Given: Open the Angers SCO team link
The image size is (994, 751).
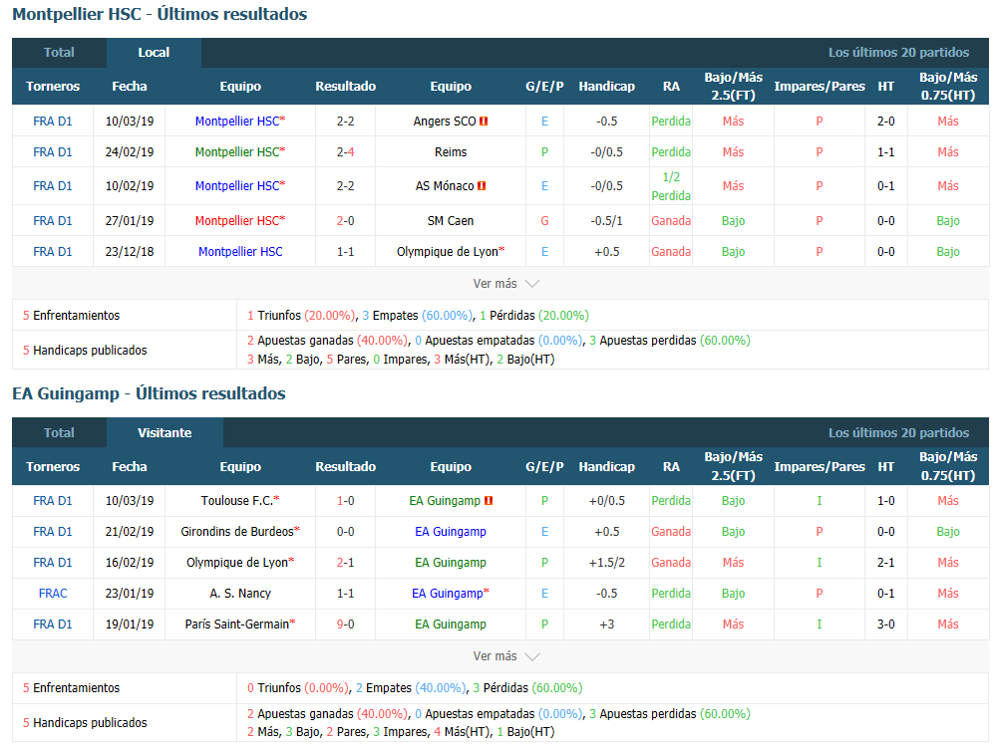Looking at the screenshot, I should (445, 121).
